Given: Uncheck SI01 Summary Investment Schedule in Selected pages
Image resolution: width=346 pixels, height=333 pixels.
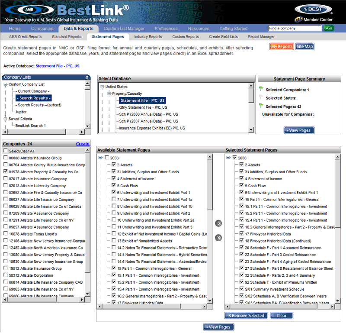Looking at the screenshot, I should [x=242, y=288].
